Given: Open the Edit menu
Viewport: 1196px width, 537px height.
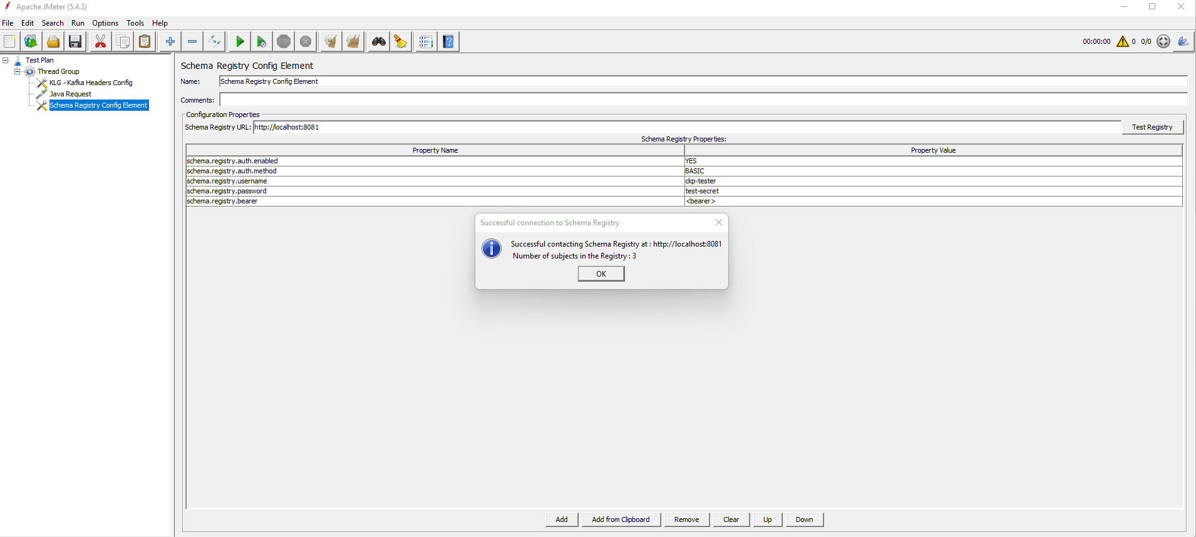Looking at the screenshot, I should pyautogui.click(x=28, y=23).
